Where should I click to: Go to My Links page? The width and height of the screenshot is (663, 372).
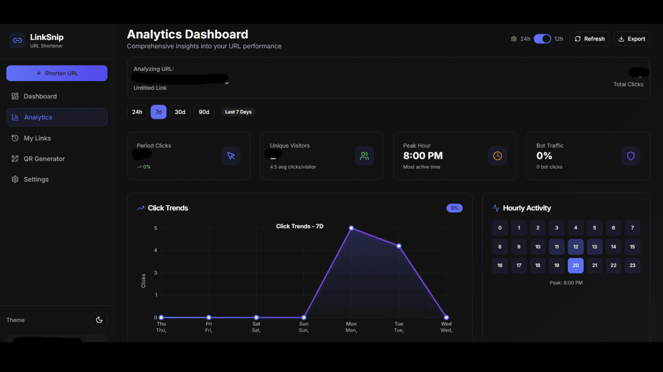pos(57,138)
